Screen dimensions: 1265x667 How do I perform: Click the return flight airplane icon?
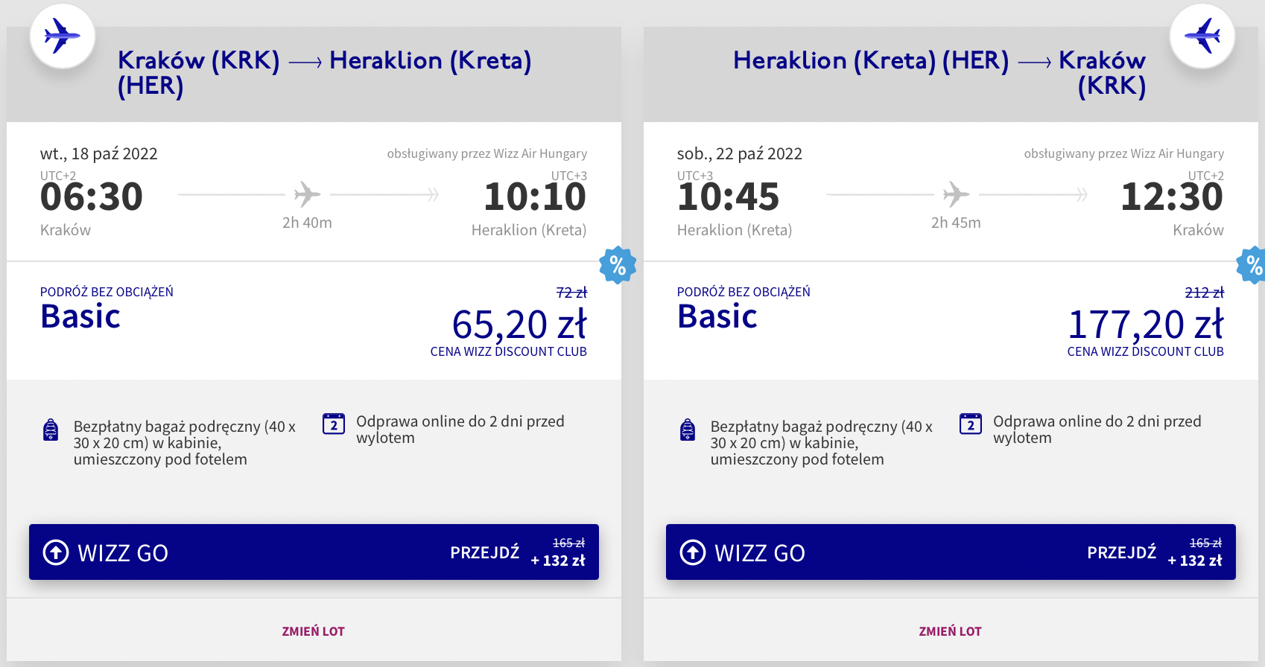(x=1202, y=36)
